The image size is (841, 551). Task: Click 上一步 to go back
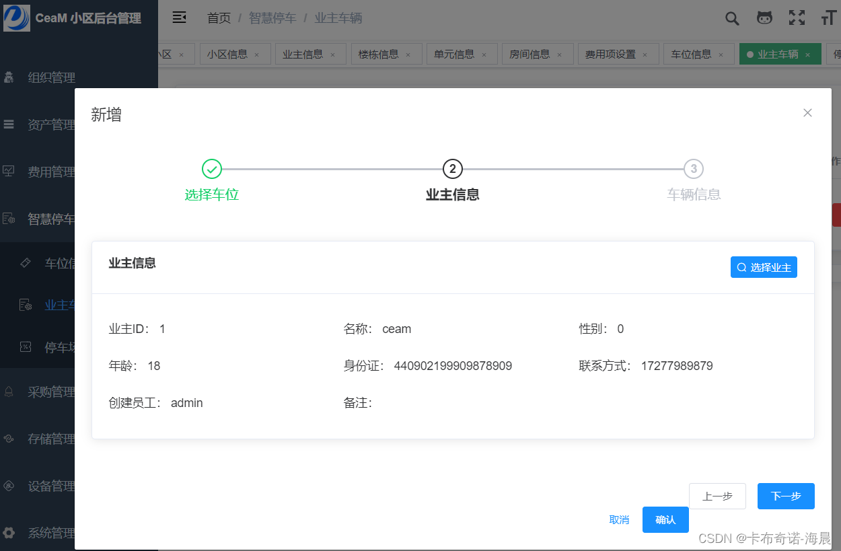[x=717, y=496]
